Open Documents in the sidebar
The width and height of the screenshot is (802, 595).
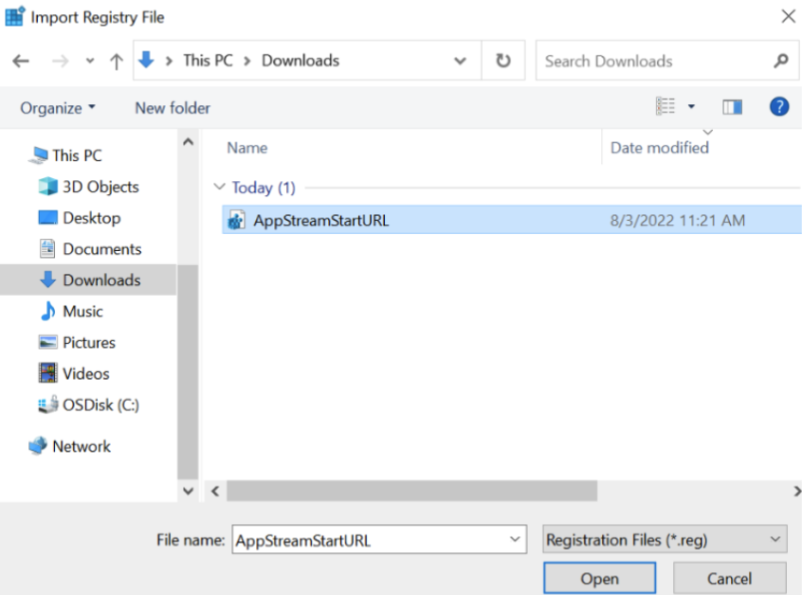(x=101, y=249)
